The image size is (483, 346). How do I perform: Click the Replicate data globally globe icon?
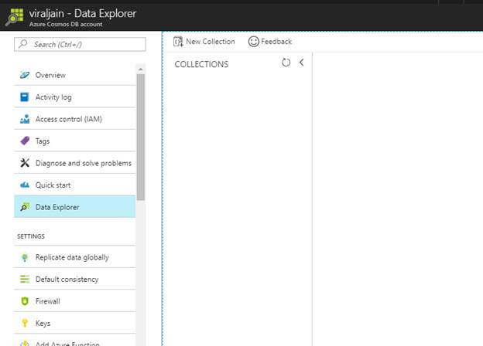click(x=25, y=257)
